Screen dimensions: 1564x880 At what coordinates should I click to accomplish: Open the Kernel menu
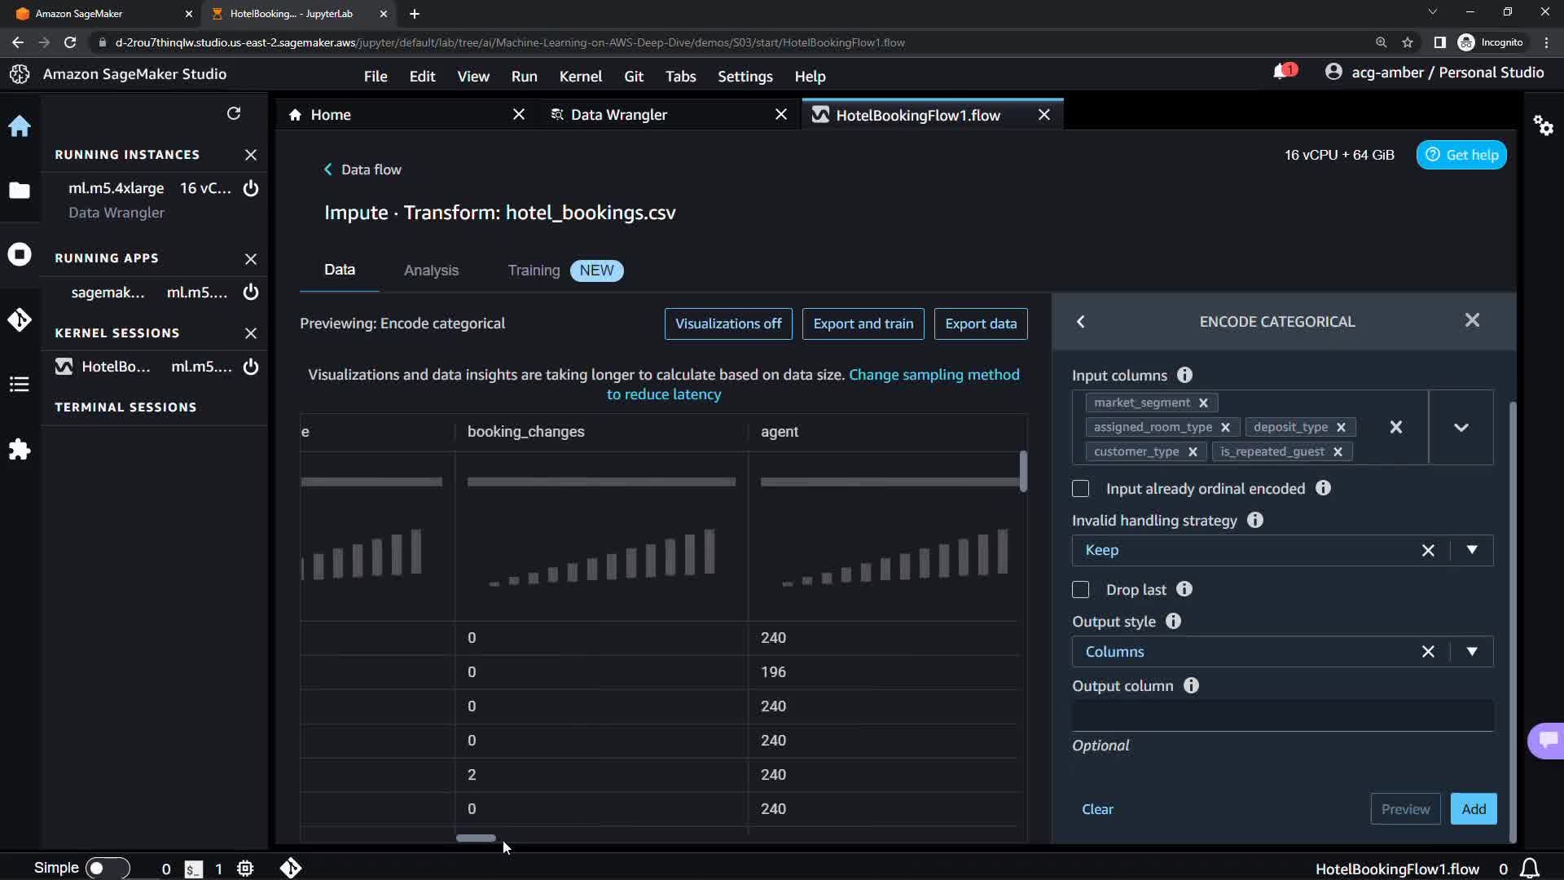[x=580, y=76]
